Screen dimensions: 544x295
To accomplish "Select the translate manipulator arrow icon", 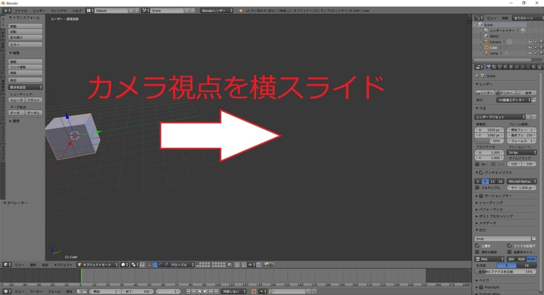I will click(155, 265).
